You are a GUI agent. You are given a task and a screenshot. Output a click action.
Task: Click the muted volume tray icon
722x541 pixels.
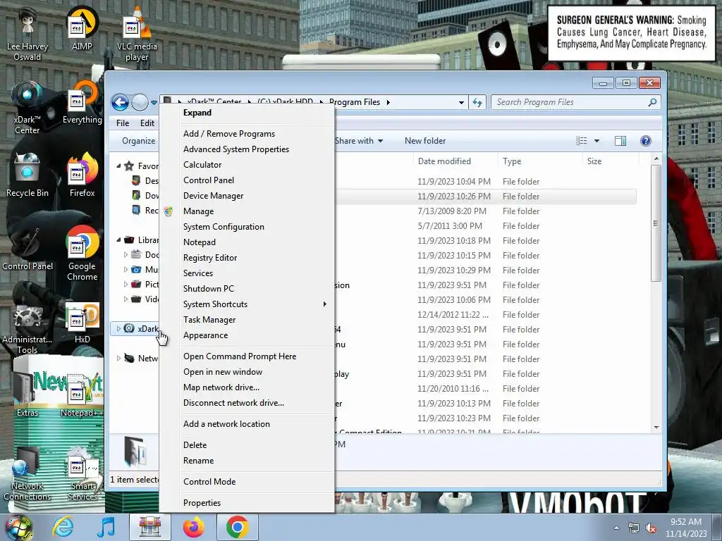point(651,528)
